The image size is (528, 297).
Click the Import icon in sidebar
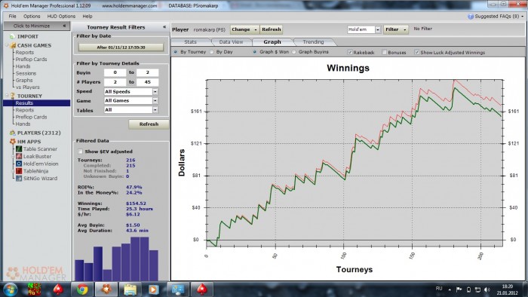tap(12, 36)
